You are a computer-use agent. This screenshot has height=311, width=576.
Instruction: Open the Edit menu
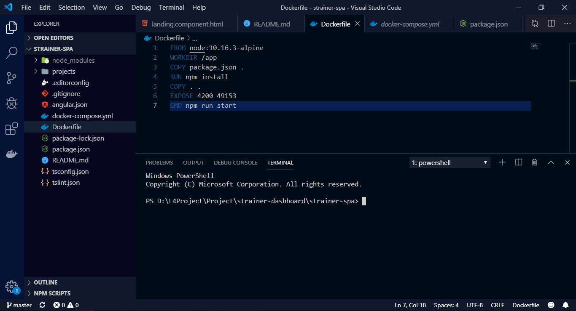pyautogui.click(x=45, y=7)
